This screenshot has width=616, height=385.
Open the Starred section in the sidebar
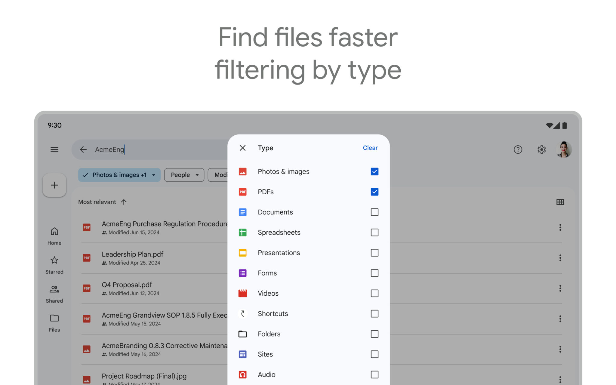pyautogui.click(x=54, y=264)
